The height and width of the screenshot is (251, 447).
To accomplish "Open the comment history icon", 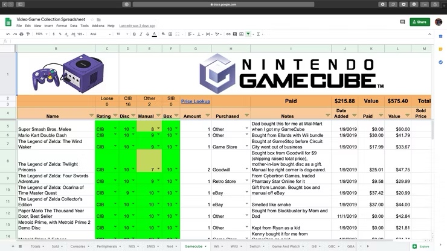I will 402,22.
